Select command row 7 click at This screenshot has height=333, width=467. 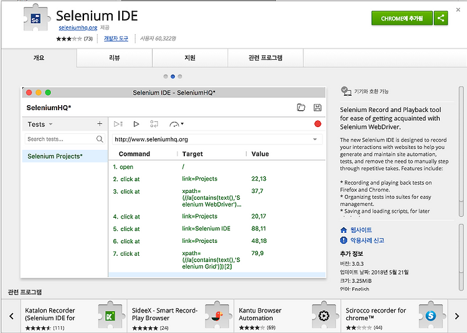pyautogui.click(x=217, y=260)
